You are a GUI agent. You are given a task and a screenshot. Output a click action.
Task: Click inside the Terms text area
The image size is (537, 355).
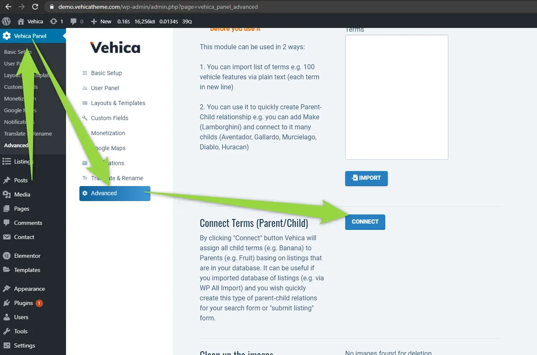tap(397, 97)
